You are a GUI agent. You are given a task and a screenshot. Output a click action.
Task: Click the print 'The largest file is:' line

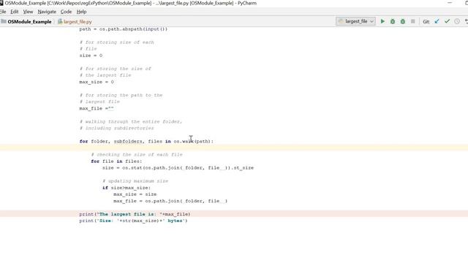(135, 214)
